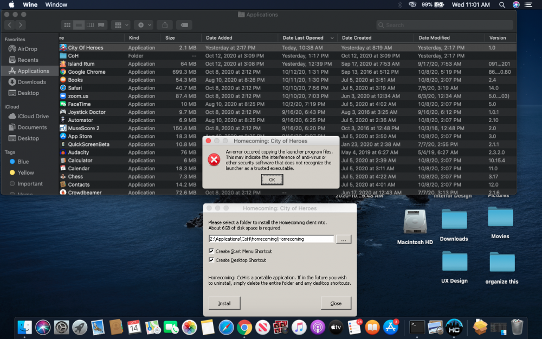Switch Finder to icon view
The width and height of the screenshot is (542, 339).
tap(67, 25)
